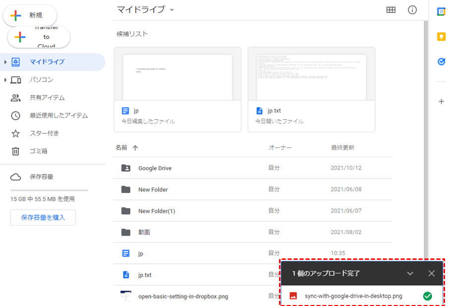Click the 2021/08/02 date cell

coord(346,232)
